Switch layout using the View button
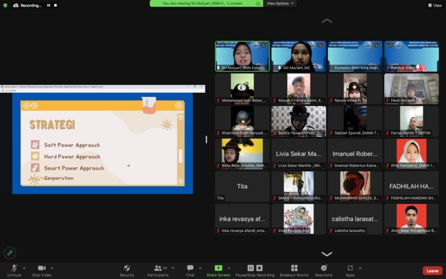Screen dimensions: 446x279 [434, 5]
